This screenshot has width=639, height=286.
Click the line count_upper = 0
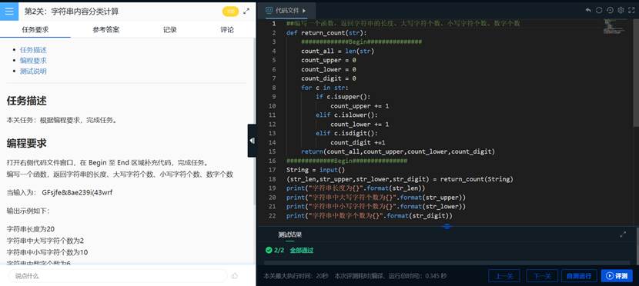click(329, 60)
